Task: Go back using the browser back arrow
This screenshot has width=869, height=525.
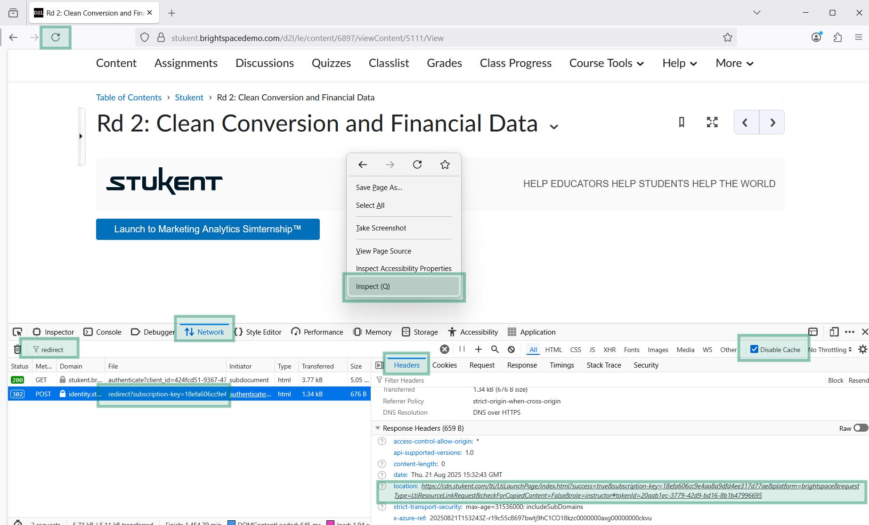Action: click(13, 37)
